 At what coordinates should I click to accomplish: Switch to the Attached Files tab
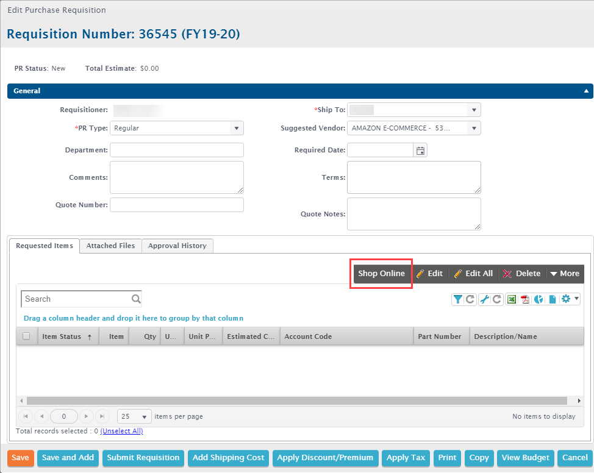(110, 246)
